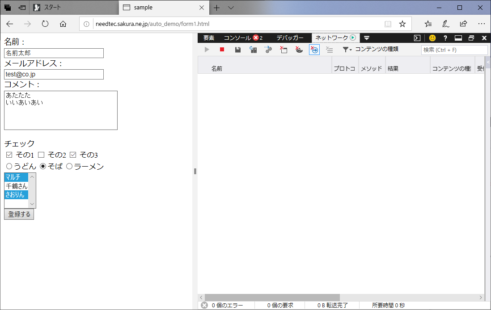Add web notes pen icon
This screenshot has height=310, width=491.
tap(445, 24)
